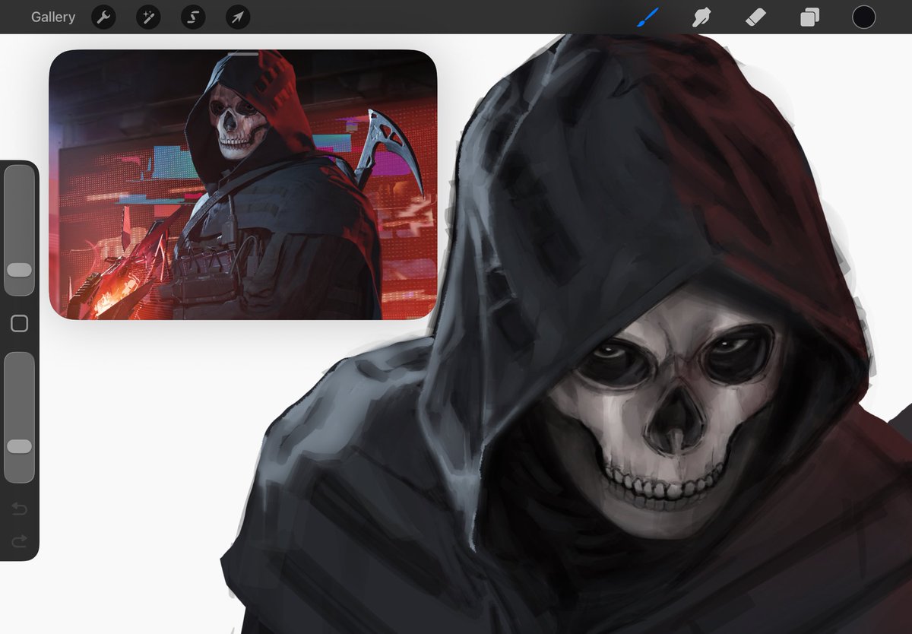This screenshot has width=912, height=634.
Task: Click the floating reference image window
Action: pos(243,185)
